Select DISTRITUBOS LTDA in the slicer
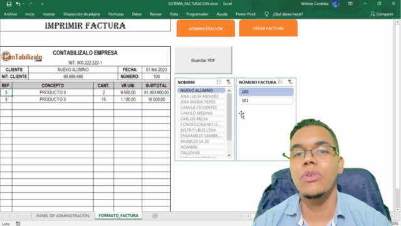 (x=201, y=130)
